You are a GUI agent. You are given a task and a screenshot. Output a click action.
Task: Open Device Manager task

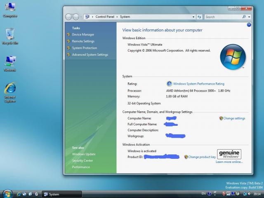tap(83, 35)
